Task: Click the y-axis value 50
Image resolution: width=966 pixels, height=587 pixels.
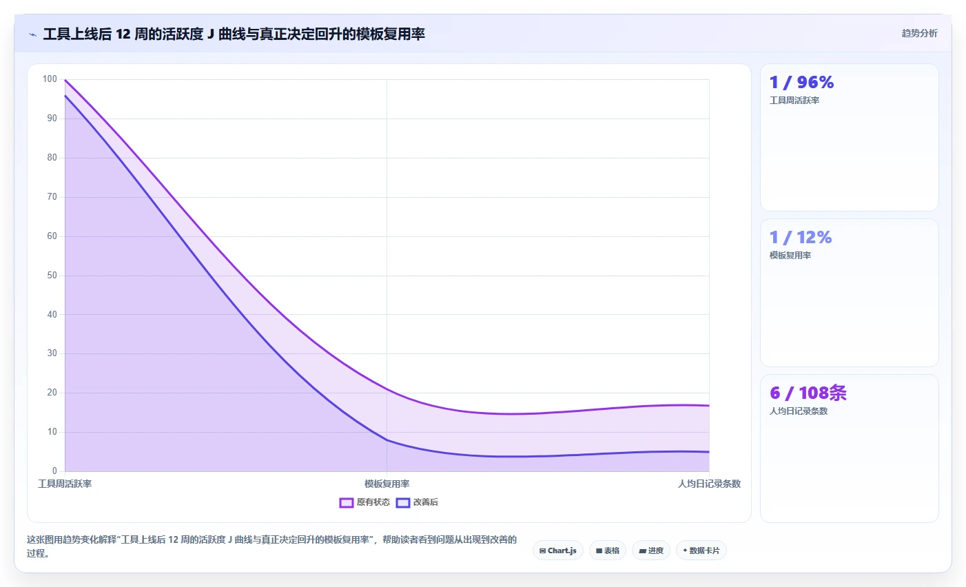Action: pyautogui.click(x=52, y=276)
